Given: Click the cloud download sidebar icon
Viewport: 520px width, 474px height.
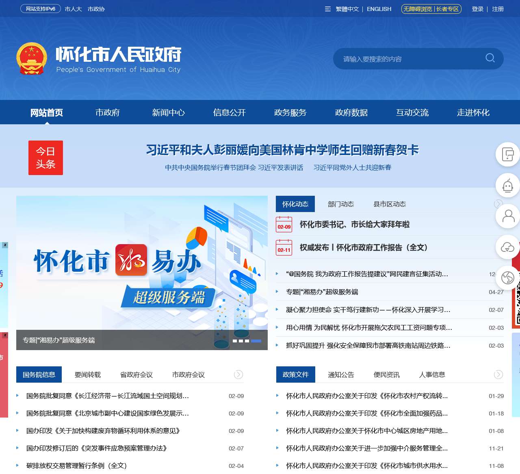Looking at the screenshot, I should (507, 247).
